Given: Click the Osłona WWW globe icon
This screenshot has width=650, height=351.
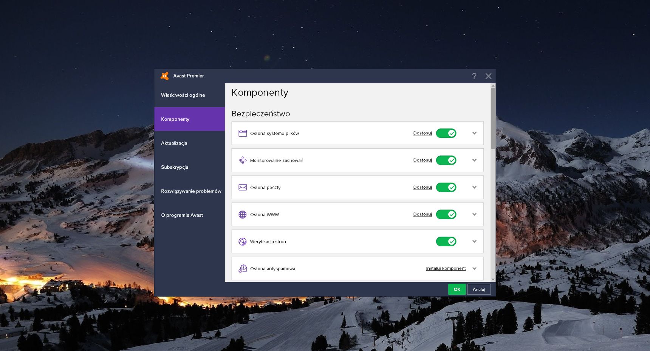Looking at the screenshot, I should pyautogui.click(x=243, y=214).
